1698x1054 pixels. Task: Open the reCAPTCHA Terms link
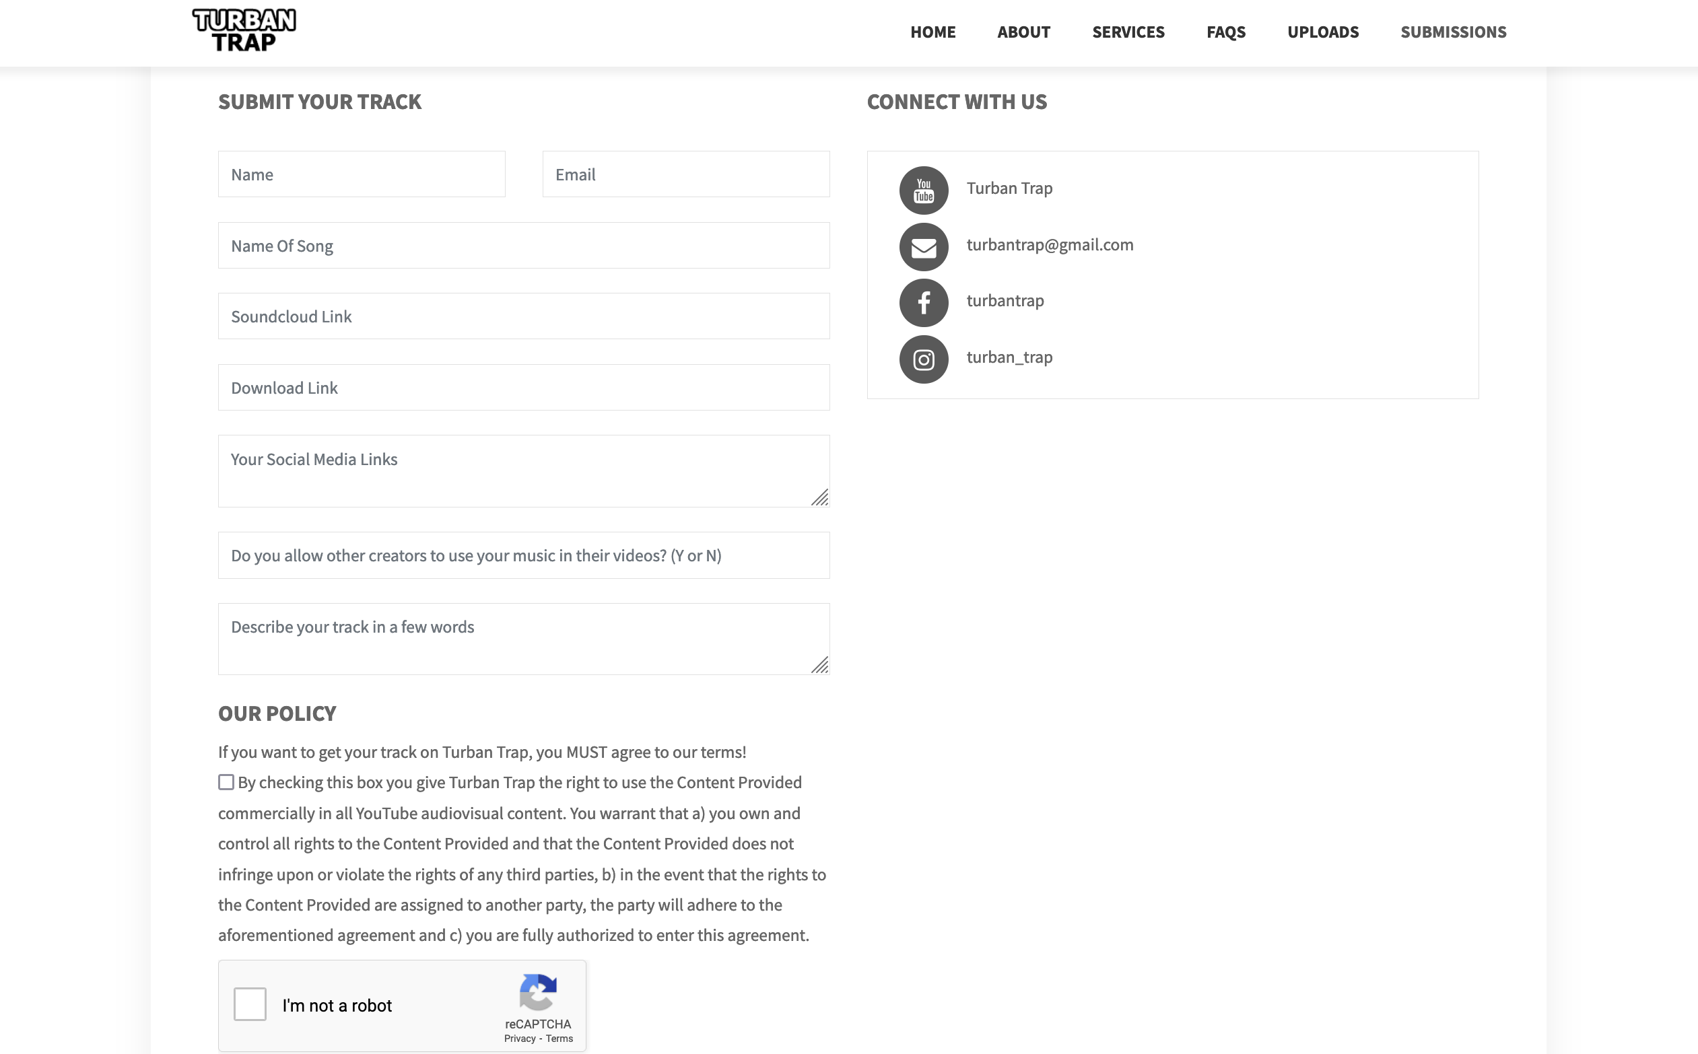pyautogui.click(x=559, y=1039)
